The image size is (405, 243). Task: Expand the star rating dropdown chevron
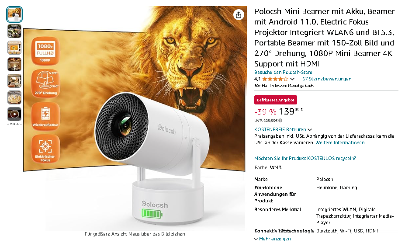292,79
